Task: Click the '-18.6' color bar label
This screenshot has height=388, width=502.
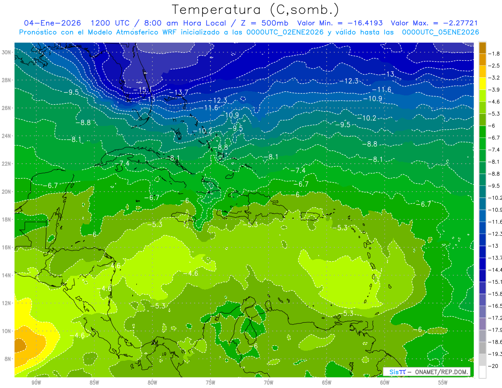Action: 496,342
